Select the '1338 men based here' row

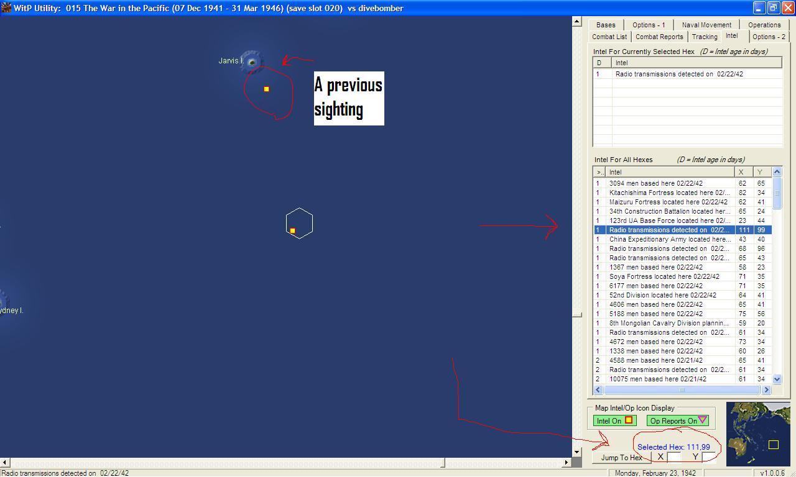(x=682, y=351)
